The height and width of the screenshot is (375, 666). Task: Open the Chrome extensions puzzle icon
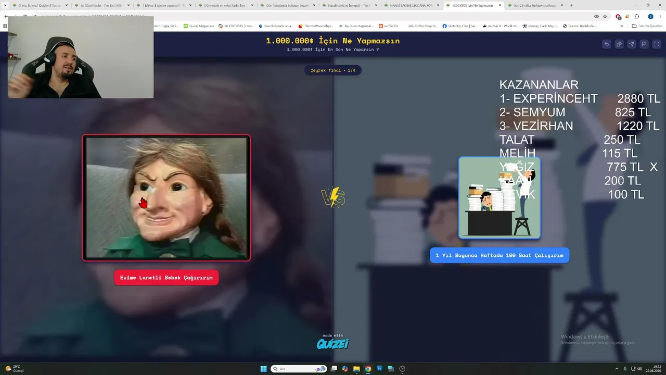click(636, 17)
